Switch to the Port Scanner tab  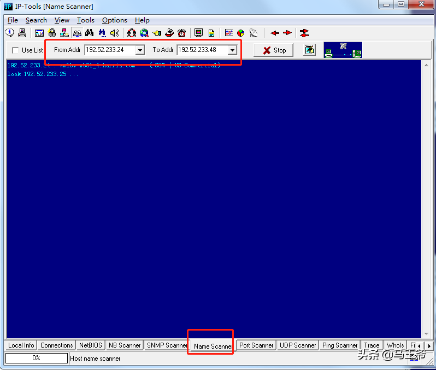pos(256,345)
